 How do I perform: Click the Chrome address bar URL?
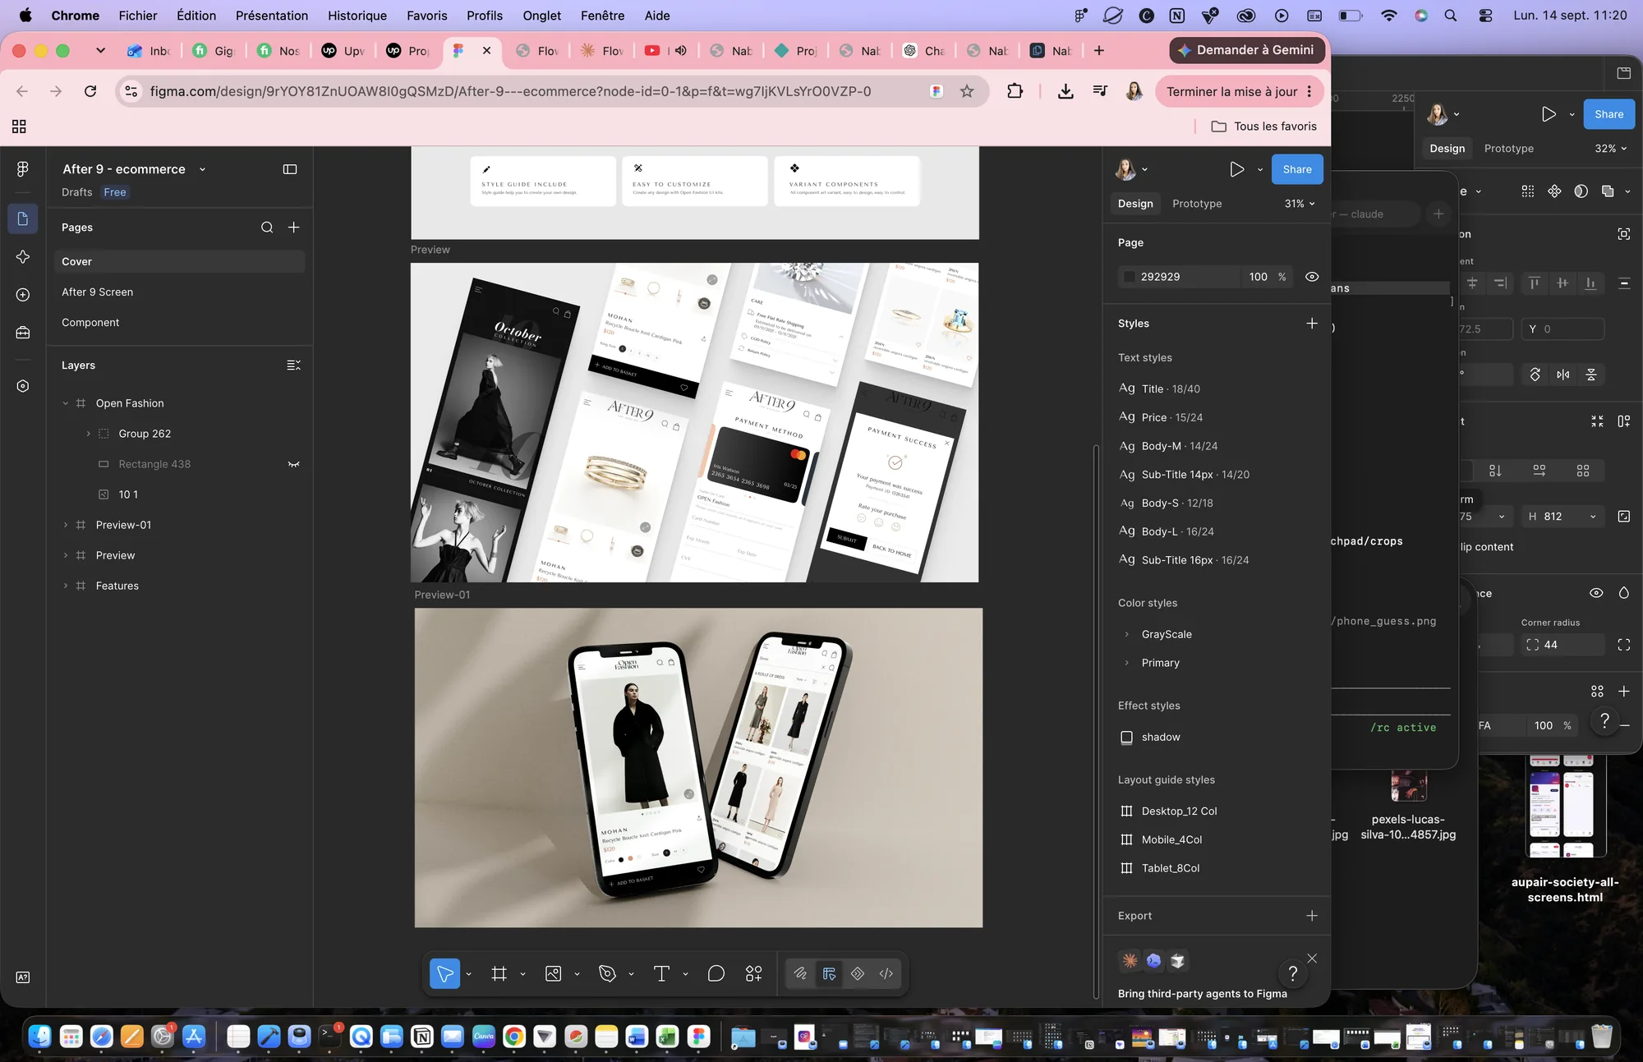click(510, 91)
